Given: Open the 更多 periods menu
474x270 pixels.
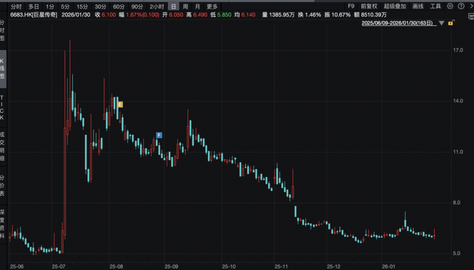Looking at the screenshot, I should 212,6.
